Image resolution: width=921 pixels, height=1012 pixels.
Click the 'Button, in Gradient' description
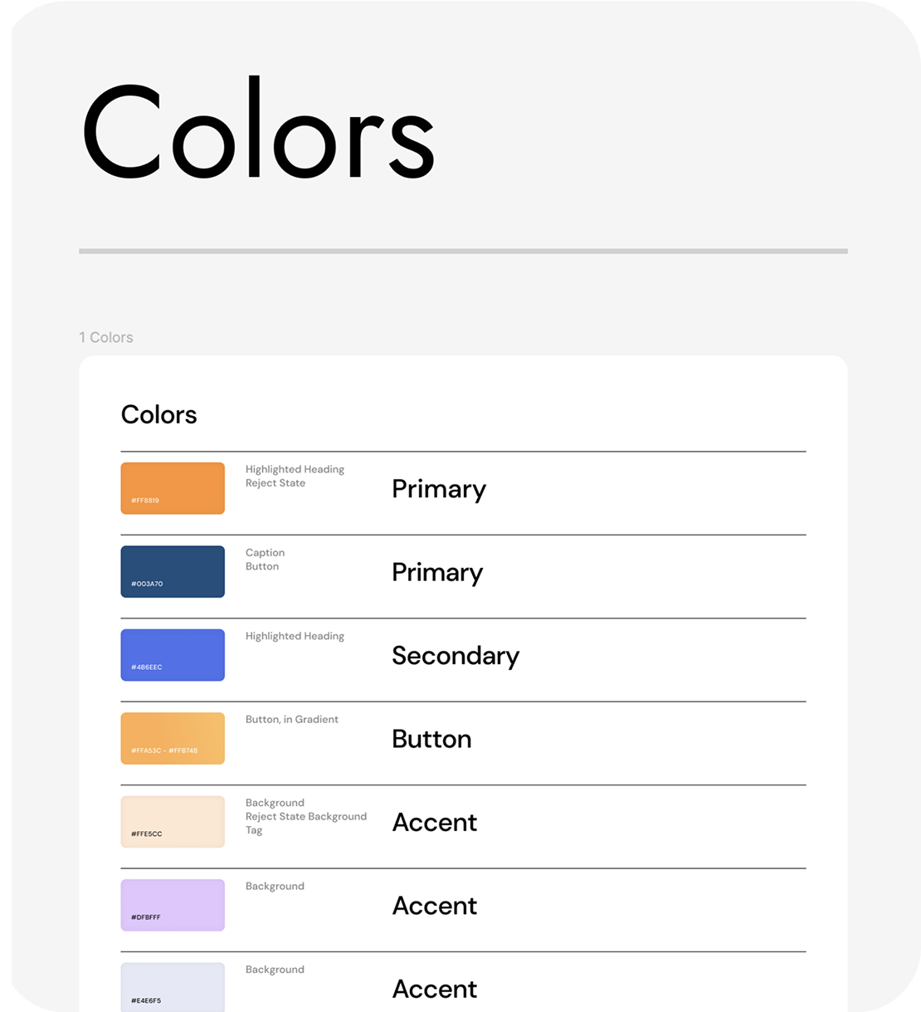[x=292, y=720]
